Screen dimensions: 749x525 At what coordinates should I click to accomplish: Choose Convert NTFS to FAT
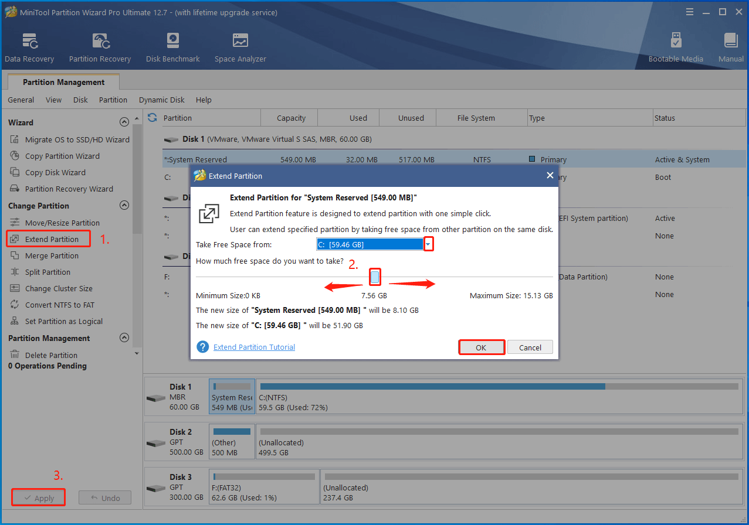pyautogui.click(x=52, y=305)
